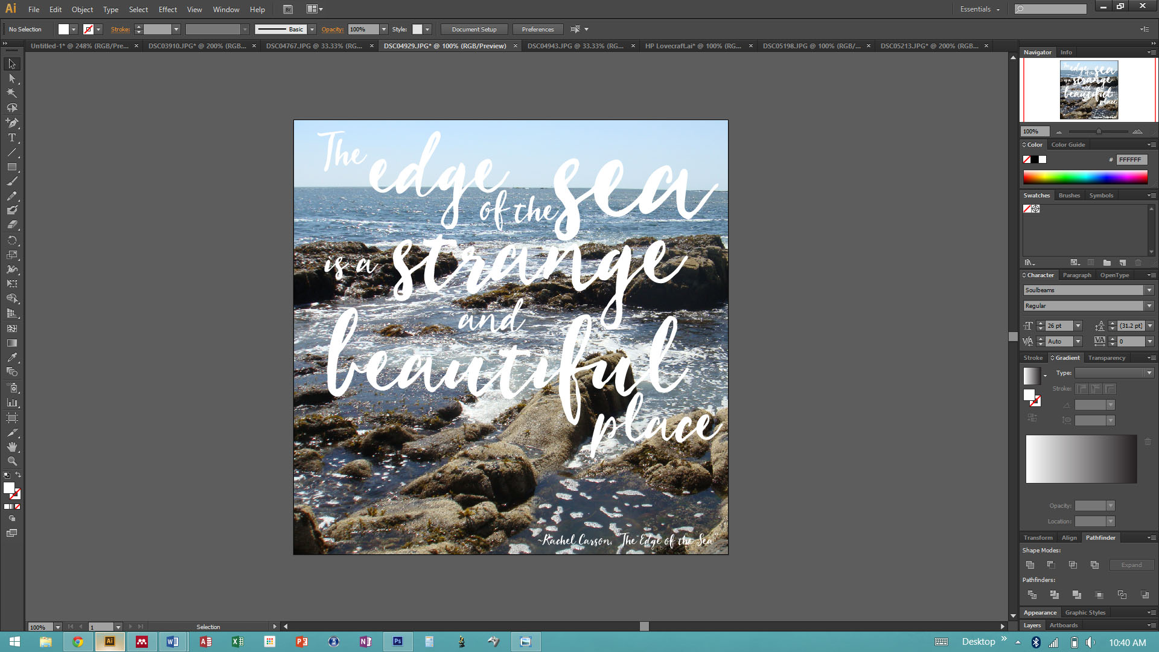This screenshot has width=1159, height=652.
Task: Click the Document Setup button
Action: pyautogui.click(x=474, y=30)
